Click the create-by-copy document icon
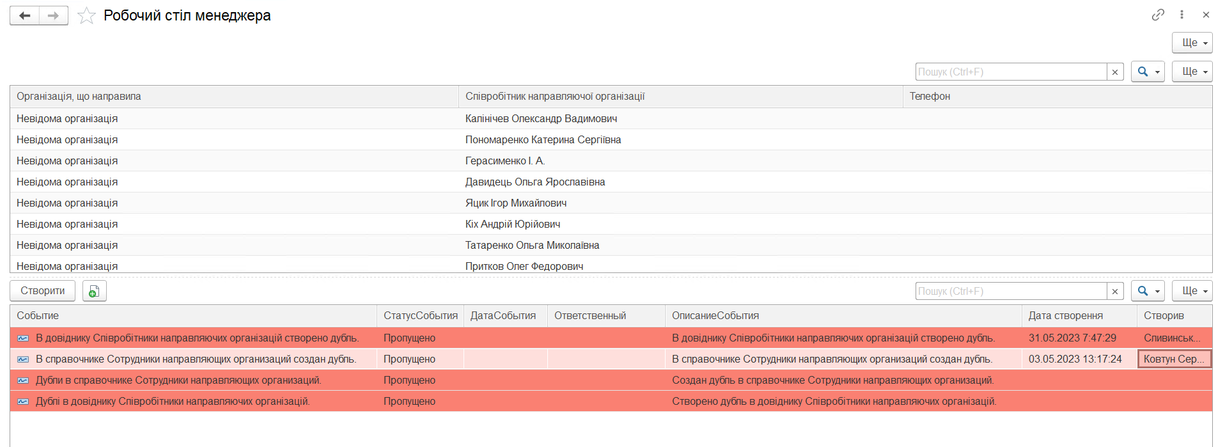 (x=94, y=291)
